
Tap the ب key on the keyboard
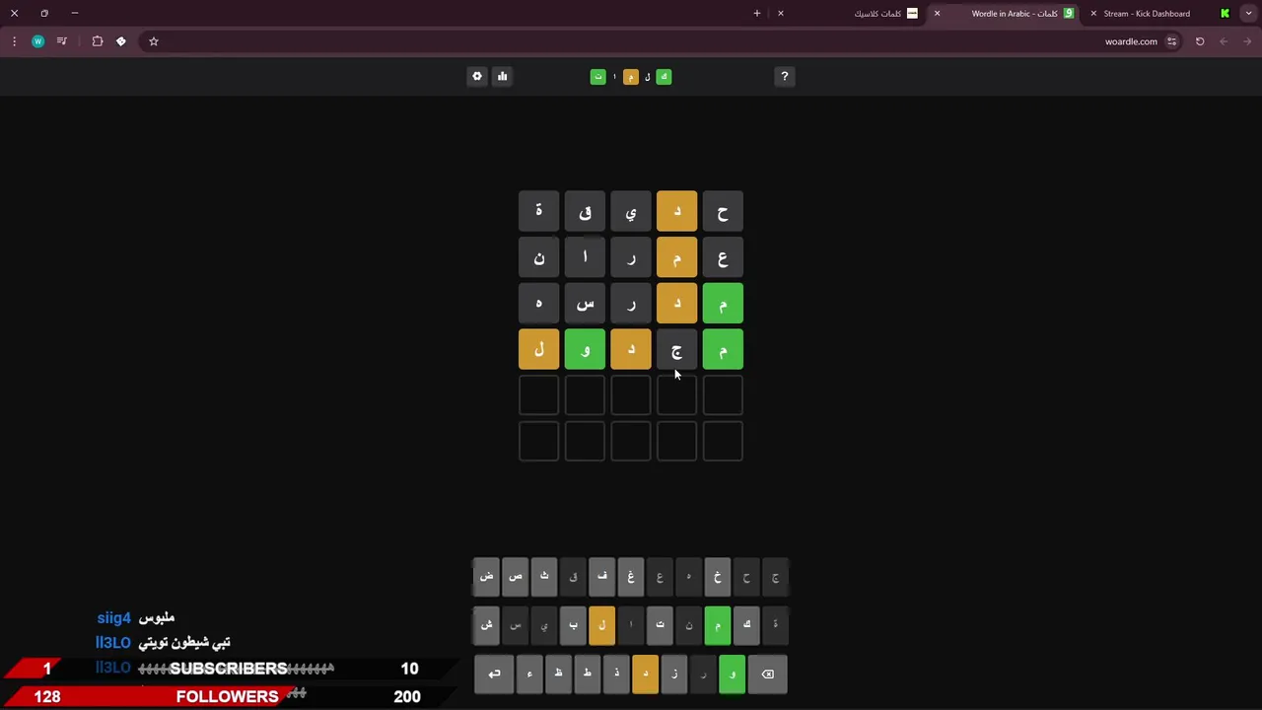tap(573, 625)
